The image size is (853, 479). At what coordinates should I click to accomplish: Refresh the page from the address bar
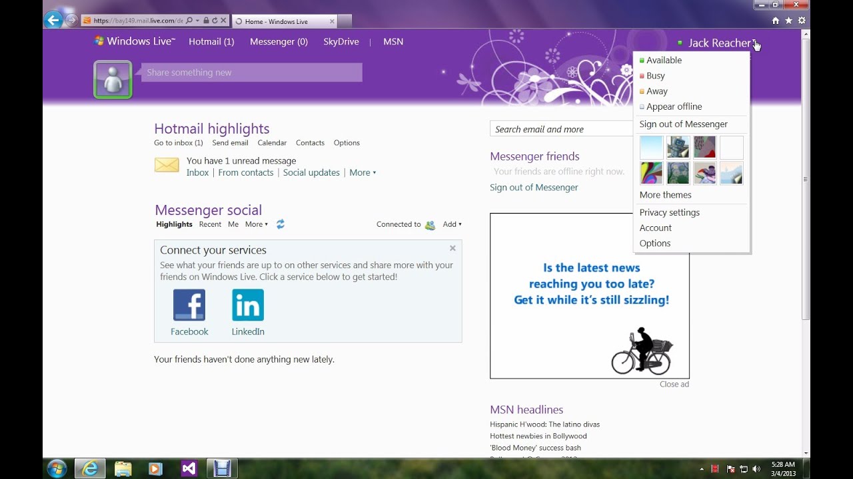215,21
